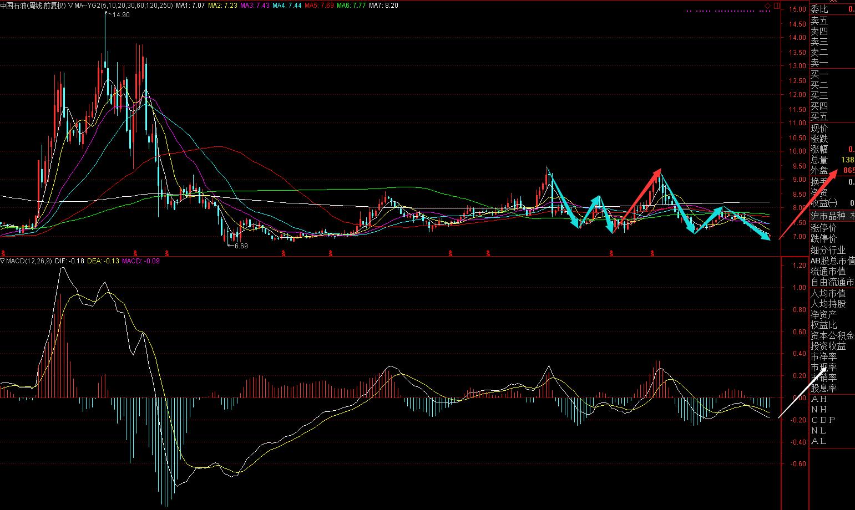Click the 6.69 low price label

(241, 246)
